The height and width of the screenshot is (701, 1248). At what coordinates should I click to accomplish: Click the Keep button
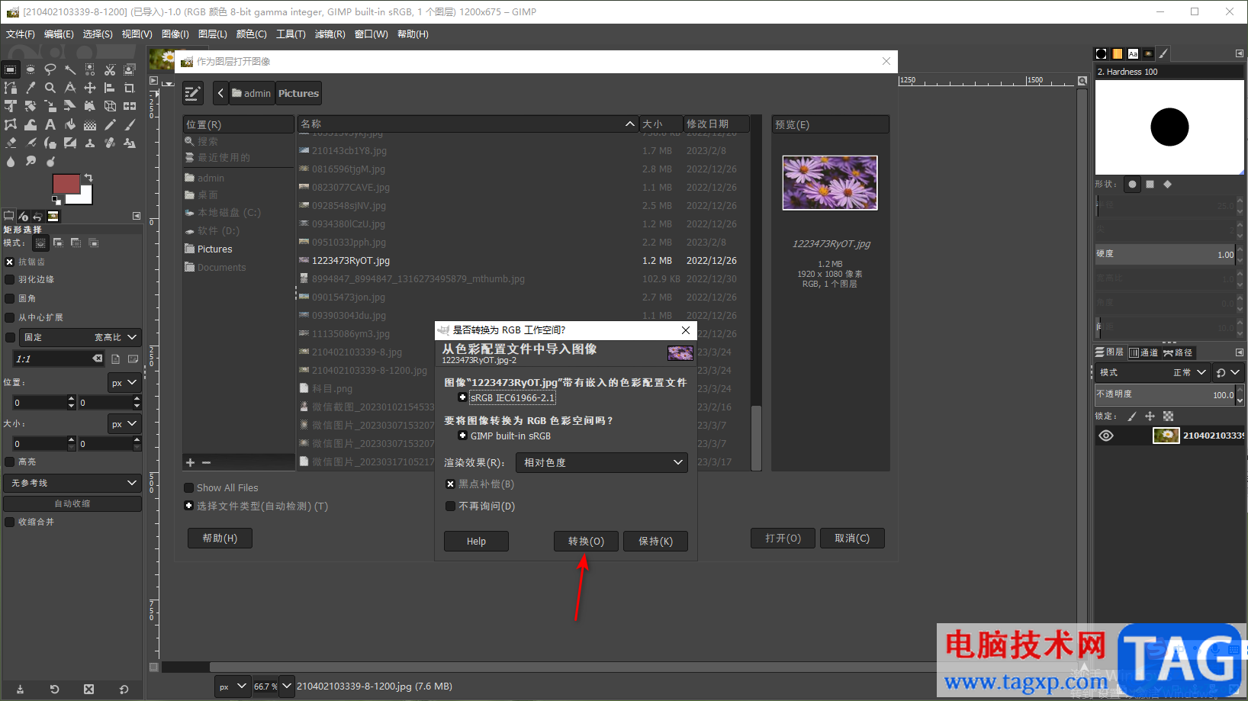point(655,541)
